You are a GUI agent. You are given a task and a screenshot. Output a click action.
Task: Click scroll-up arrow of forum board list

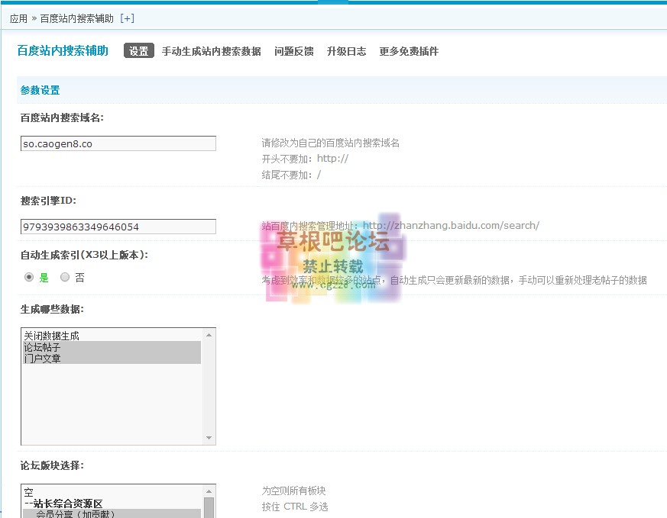point(209,491)
